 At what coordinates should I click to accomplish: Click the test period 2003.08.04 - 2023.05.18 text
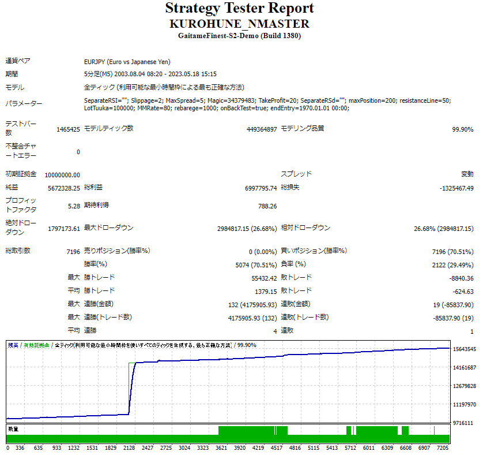[165, 74]
